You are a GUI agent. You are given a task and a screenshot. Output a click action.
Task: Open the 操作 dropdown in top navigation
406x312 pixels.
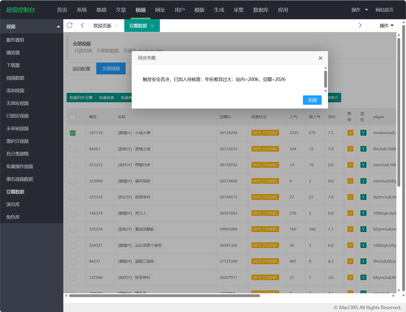click(359, 10)
